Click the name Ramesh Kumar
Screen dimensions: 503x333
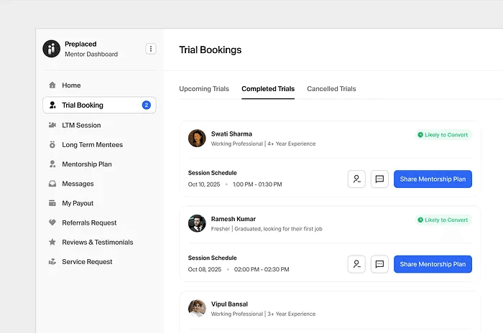tap(234, 219)
